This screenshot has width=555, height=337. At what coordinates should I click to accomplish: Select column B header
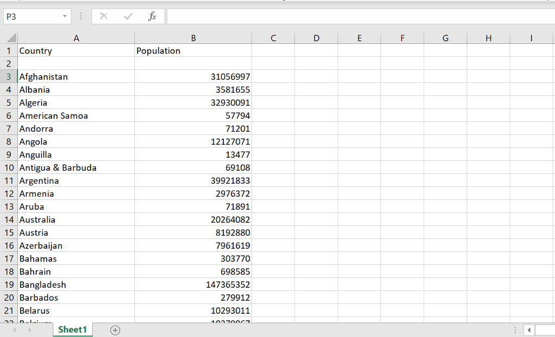(193, 38)
